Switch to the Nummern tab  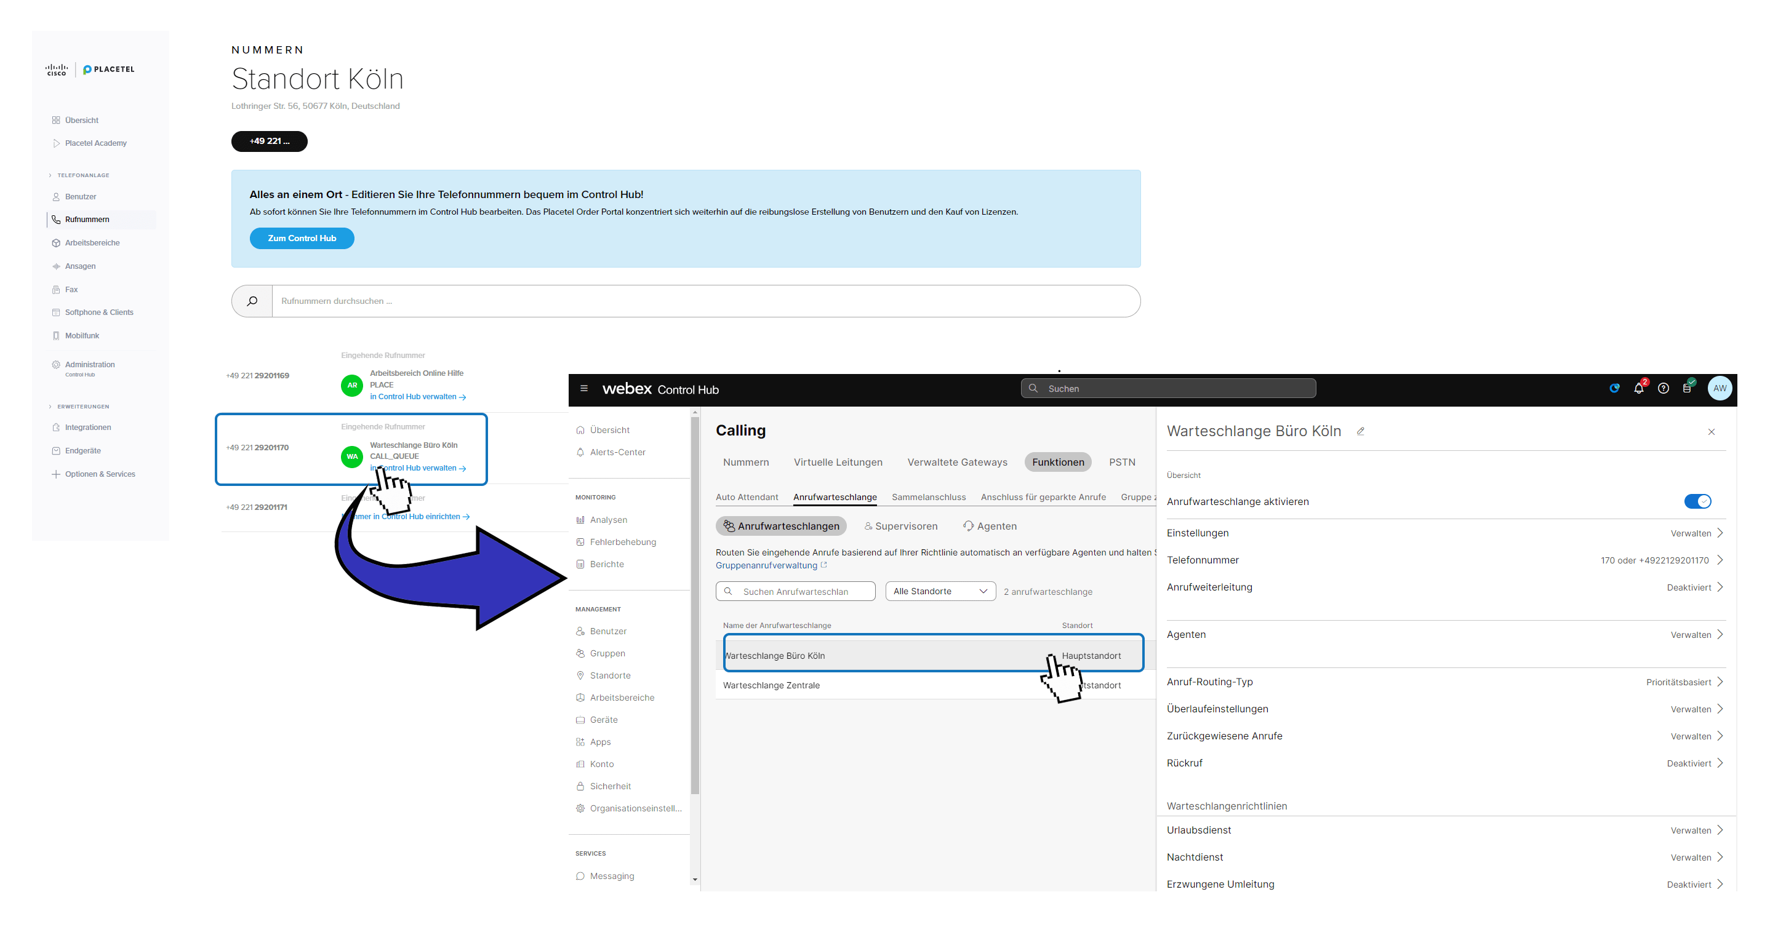[745, 462]
